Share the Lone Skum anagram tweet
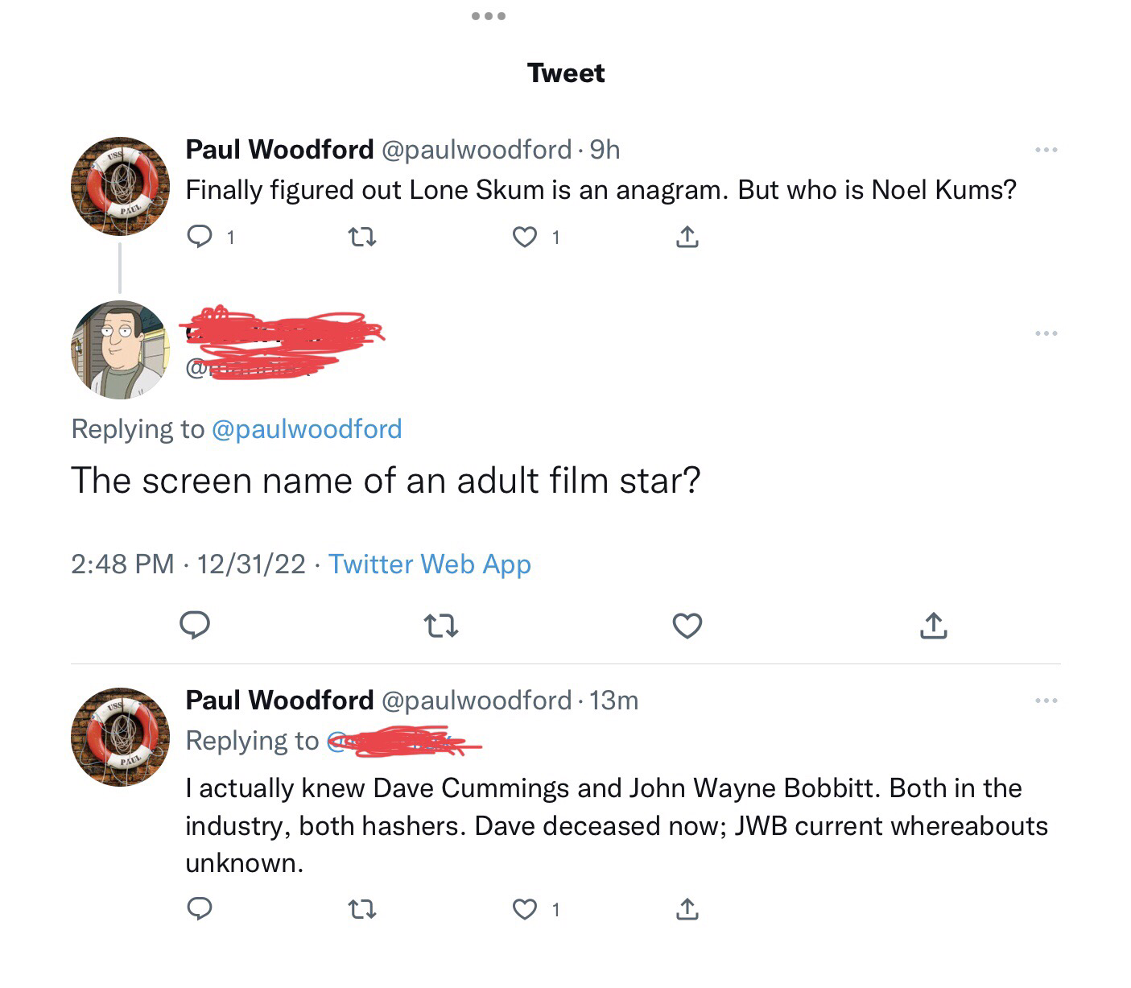 [687, 237]
